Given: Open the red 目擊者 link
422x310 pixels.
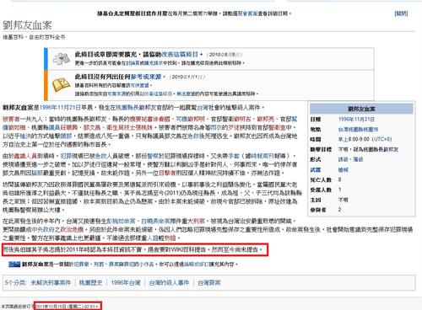Looking at the screenshot, I should (x=167, y=173).
